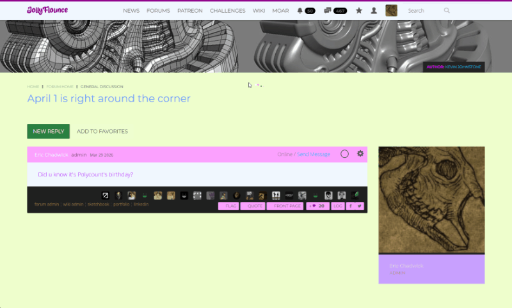Flag the post with FLAG button
The height and width of the screenshot is (308, 512).
point(228,206)
